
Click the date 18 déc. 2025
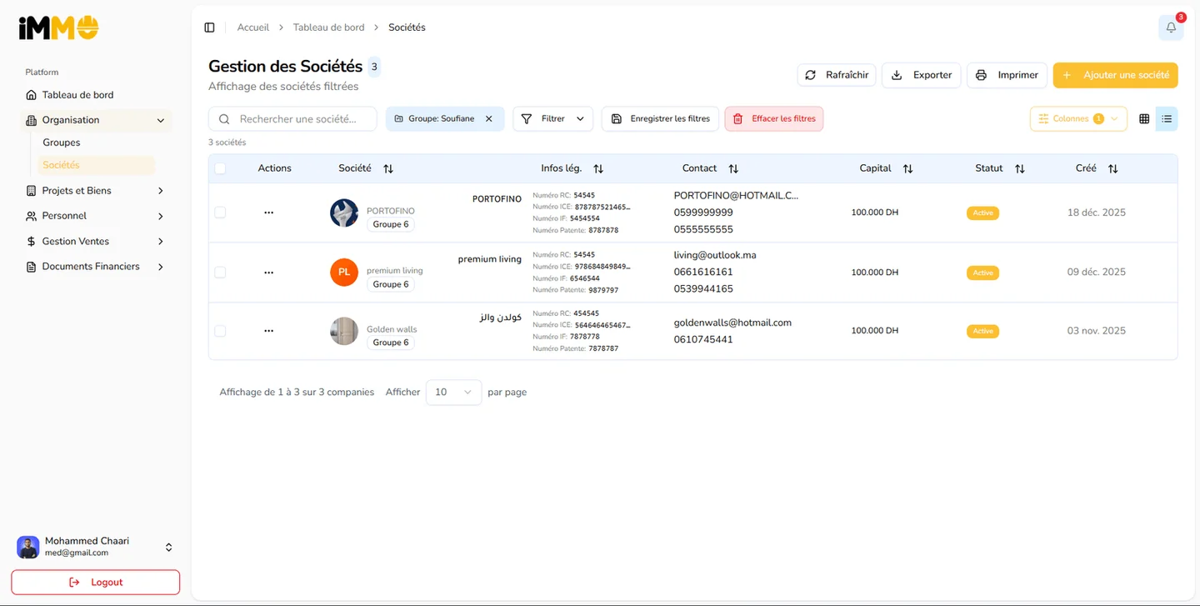pos(1097,213)
